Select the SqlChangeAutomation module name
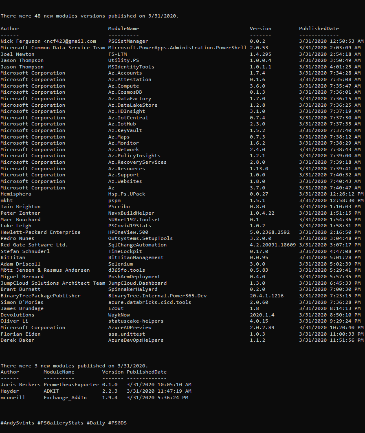 click(138, 245)
